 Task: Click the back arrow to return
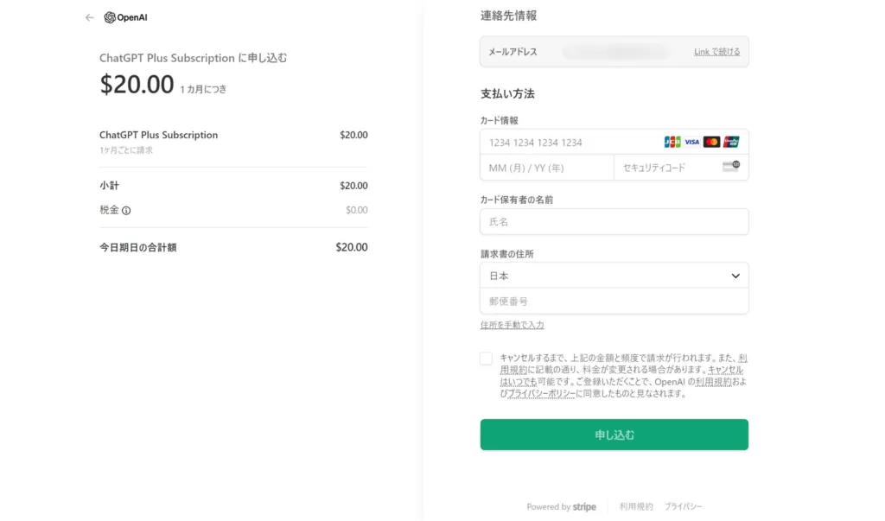(89, 16)
